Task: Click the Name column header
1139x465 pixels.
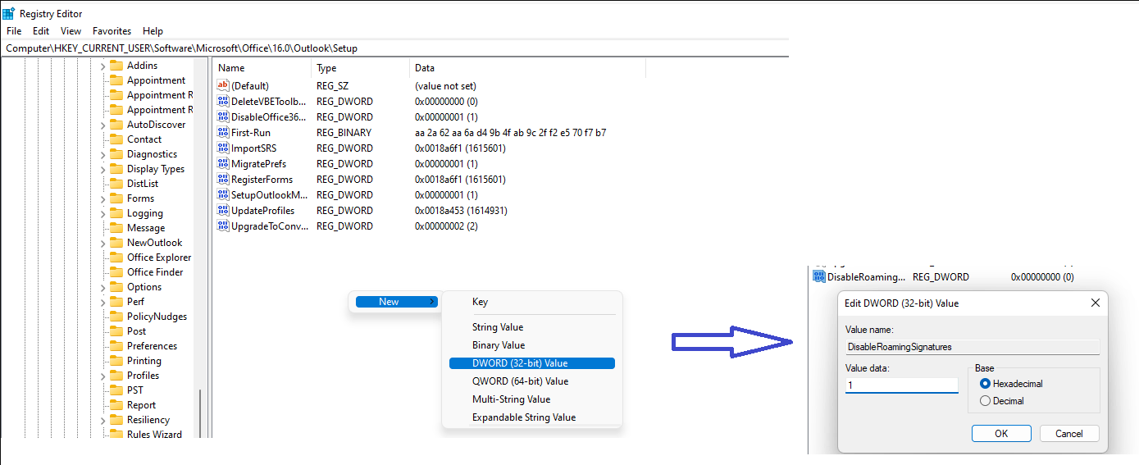Action: coord(262,68)
